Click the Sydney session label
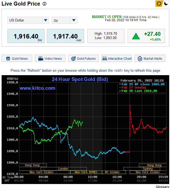170x188 pixels. coord(148,169)
